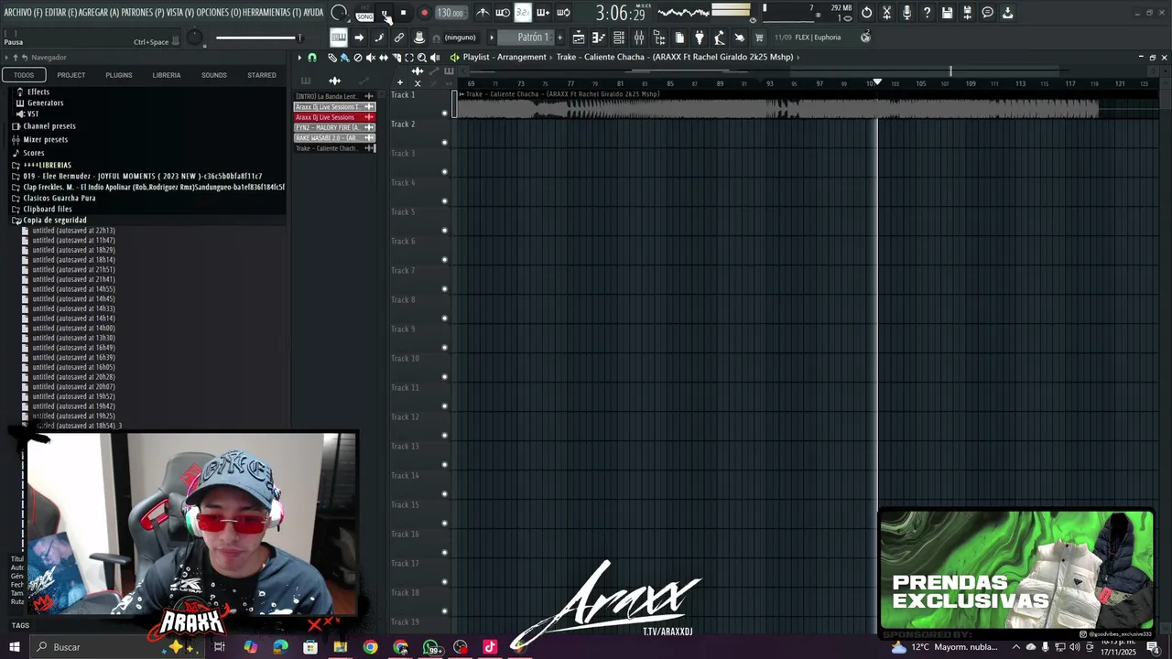The image size is (1172, 659).
Task: Select the (INTRO) La Banda Lent clip entry
Action: [x=334, y=96]
